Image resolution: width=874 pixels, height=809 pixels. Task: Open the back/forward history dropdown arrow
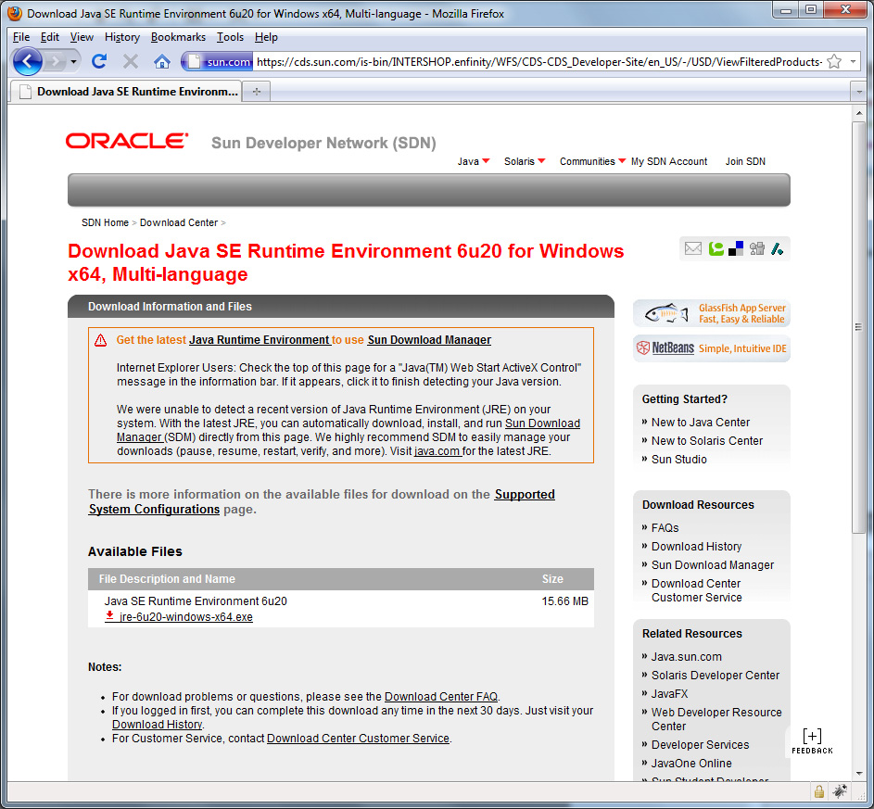74,61
